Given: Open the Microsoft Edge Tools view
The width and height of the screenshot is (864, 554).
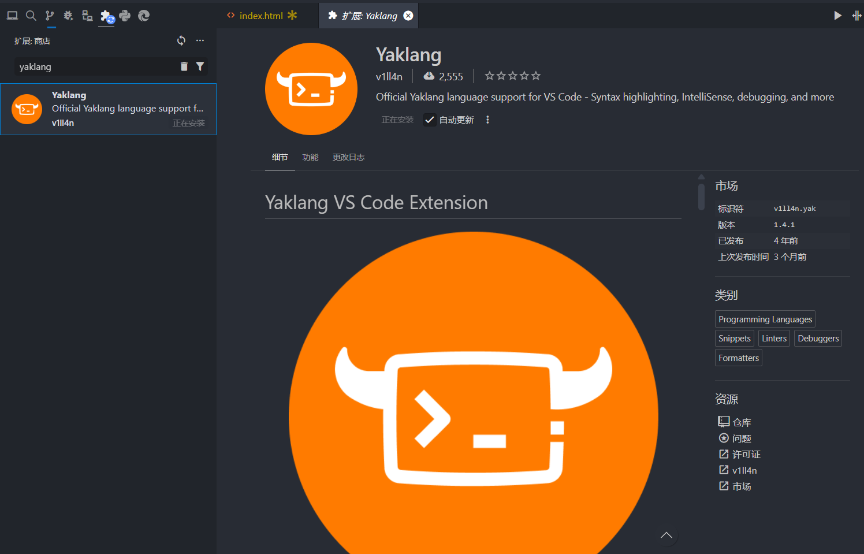Looking at the screenshot, I should pyautogui.click(x=144, y=16).
